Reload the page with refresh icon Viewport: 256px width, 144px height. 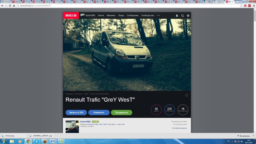10,6
